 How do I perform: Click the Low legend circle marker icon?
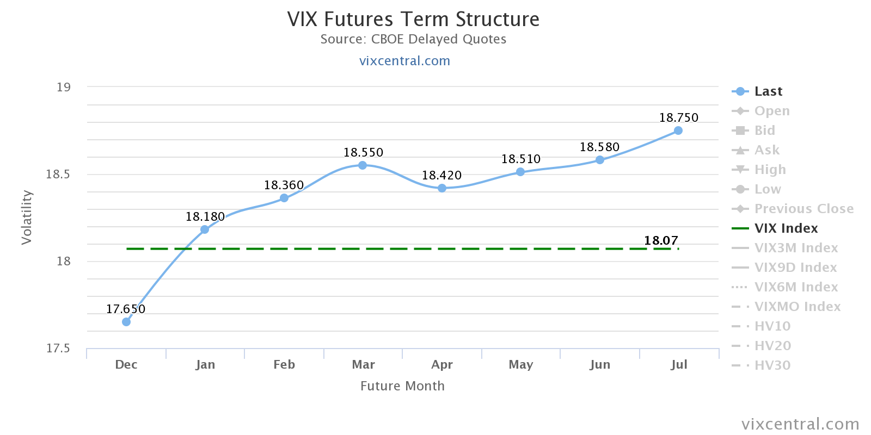click(740, 189)
